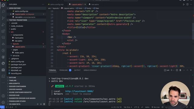
Task: Change Tab Size: 4 indentation setting
Action: [x=128, y=107]
